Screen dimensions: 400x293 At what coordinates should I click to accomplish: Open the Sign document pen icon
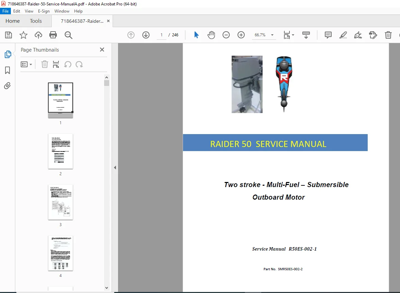[358, 35]
